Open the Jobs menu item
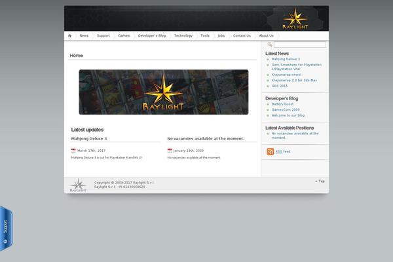Image resolution: width=393 pixels, height=262 pixels. click(221, 35)
